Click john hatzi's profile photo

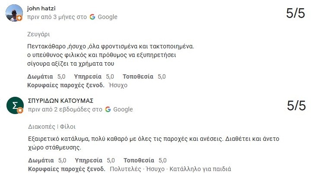14,12
